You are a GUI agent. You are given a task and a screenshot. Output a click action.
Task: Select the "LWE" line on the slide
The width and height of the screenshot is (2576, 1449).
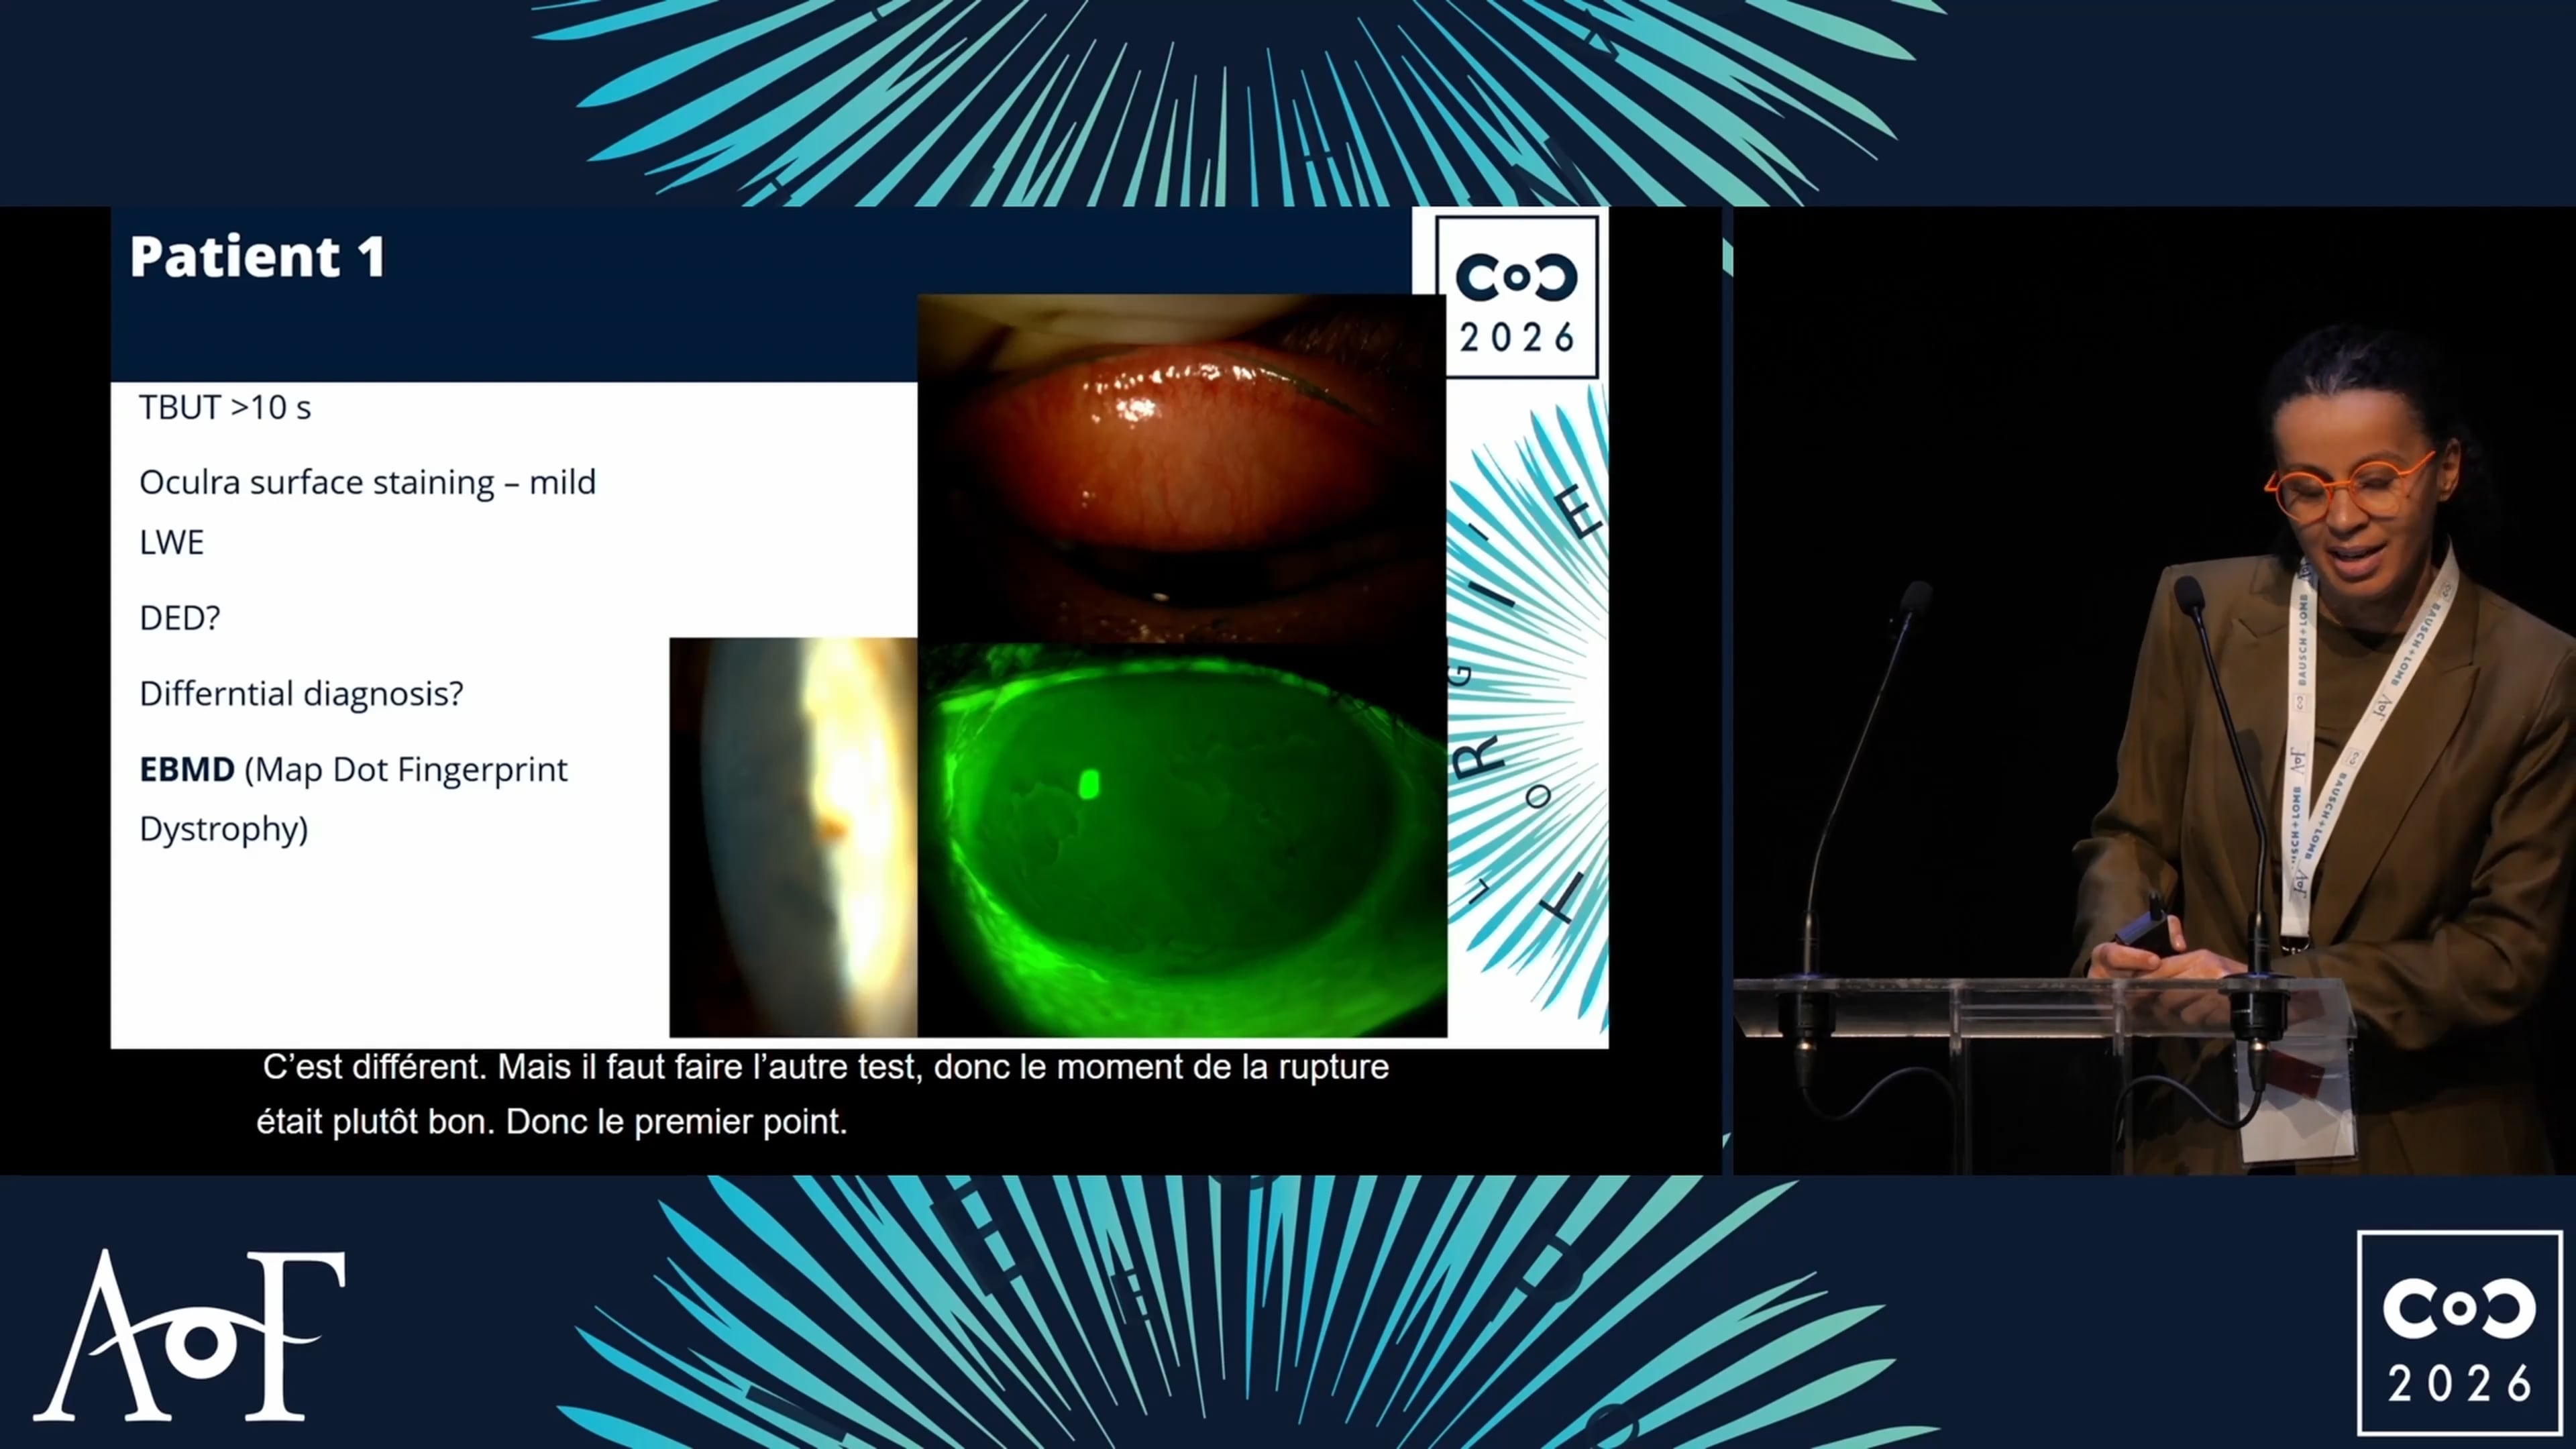pyautogui.click(x=171, y=542)
